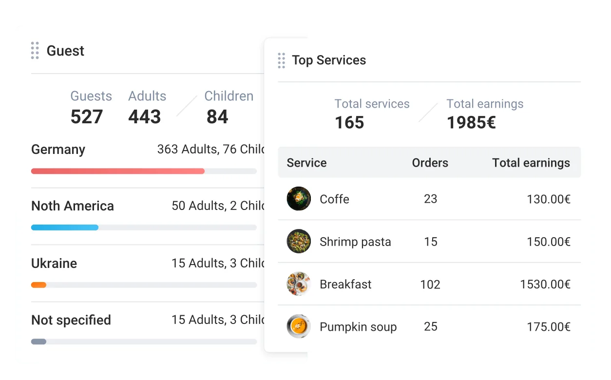Click the Germany red progress bar
The image size is (611, 380).
click(x=117, y=171)
